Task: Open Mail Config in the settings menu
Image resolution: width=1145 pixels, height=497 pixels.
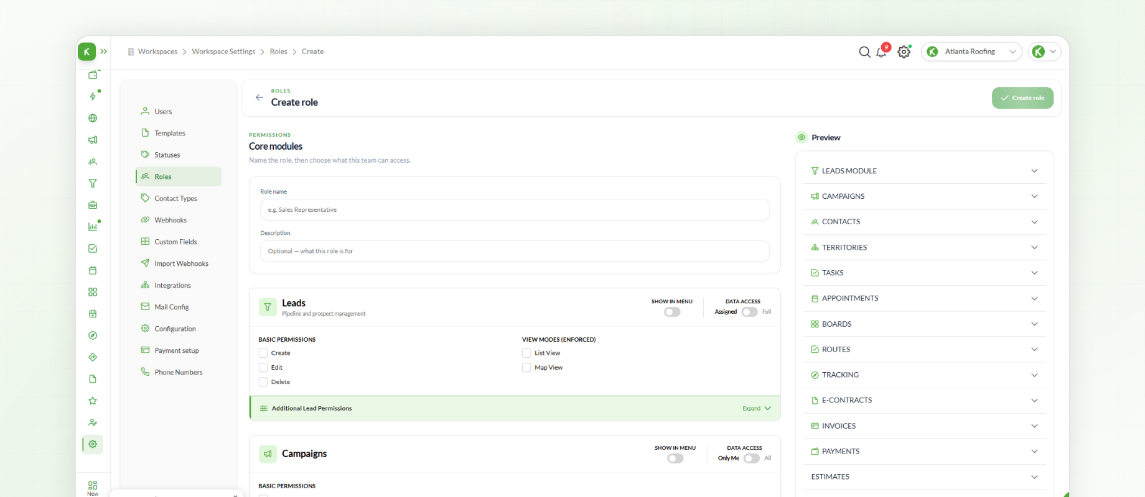Action: (x=179, y=307)
